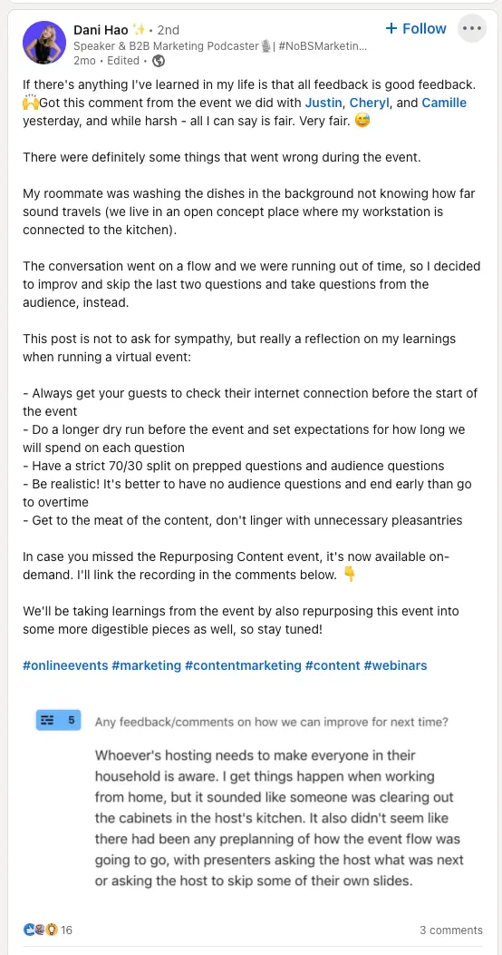This screenshot has width=502, height=955.
Task: Open the 3 comments link
Action: point(451,930)
